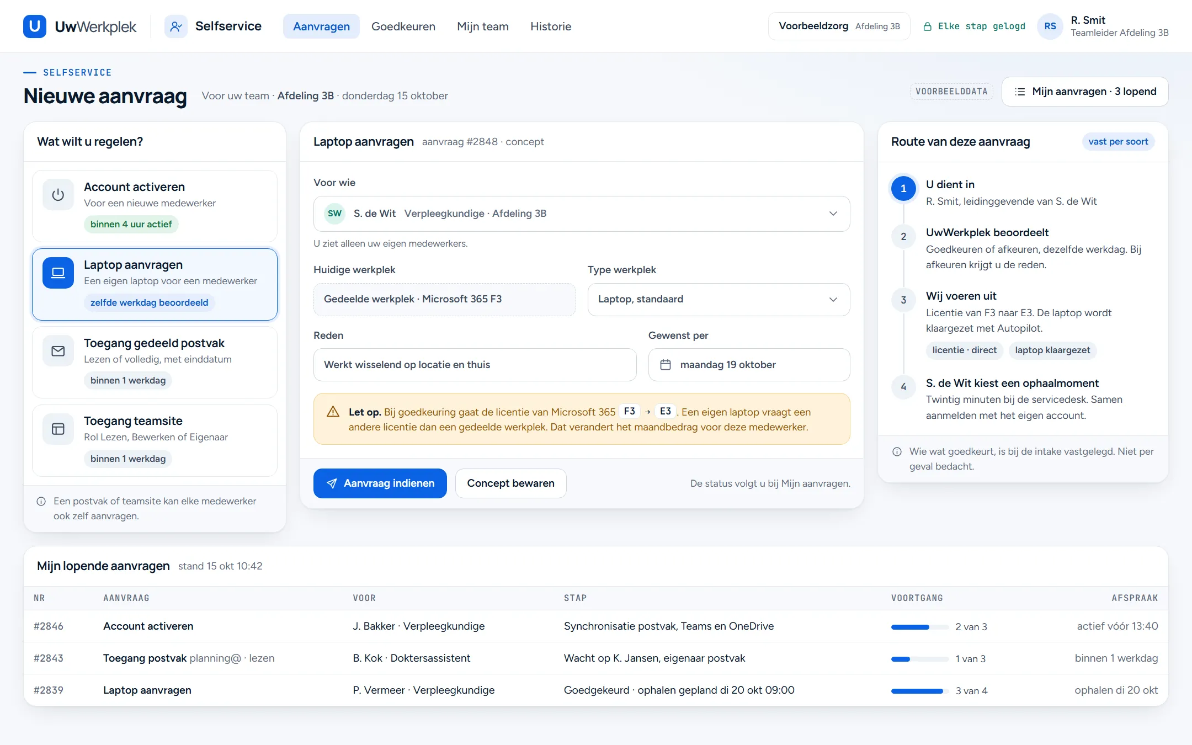Open the Goedkeuren tab
The height and width of the screenshot is (745, 1192).
pos(403,26)
